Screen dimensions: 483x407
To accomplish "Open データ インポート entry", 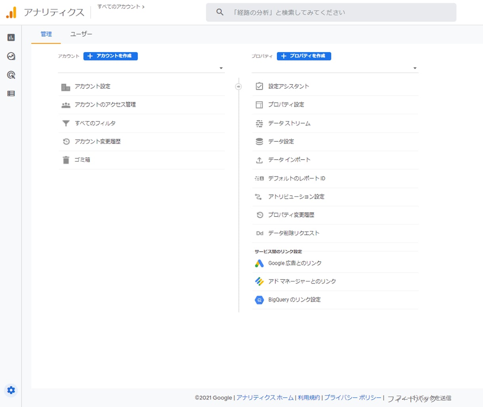I will (335, 160).
